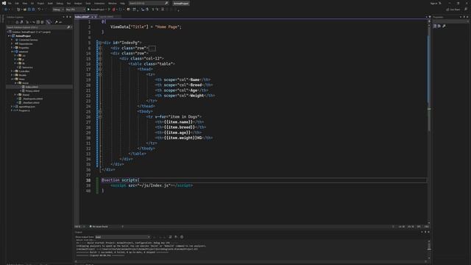
Task: Click the Property Pages wrench in Properties panel
Action: pyautogui.click(x=444, y=26)
